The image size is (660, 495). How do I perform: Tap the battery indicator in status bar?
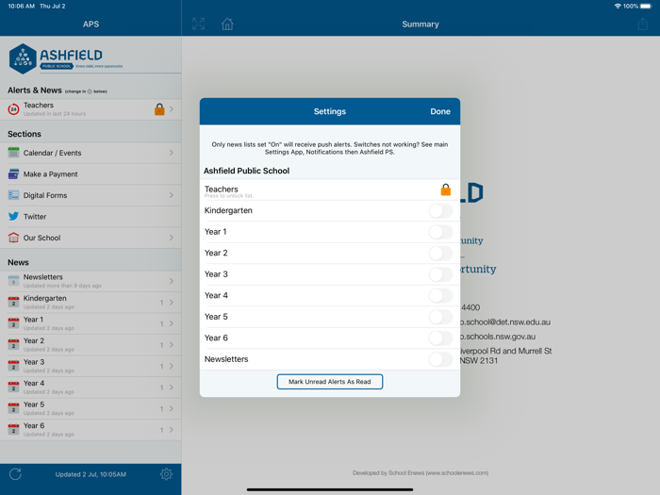point(646,6)
